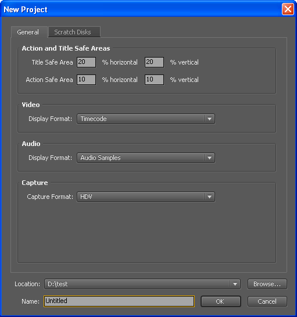
Task: Select the General tab
Action: pos(29,32)
